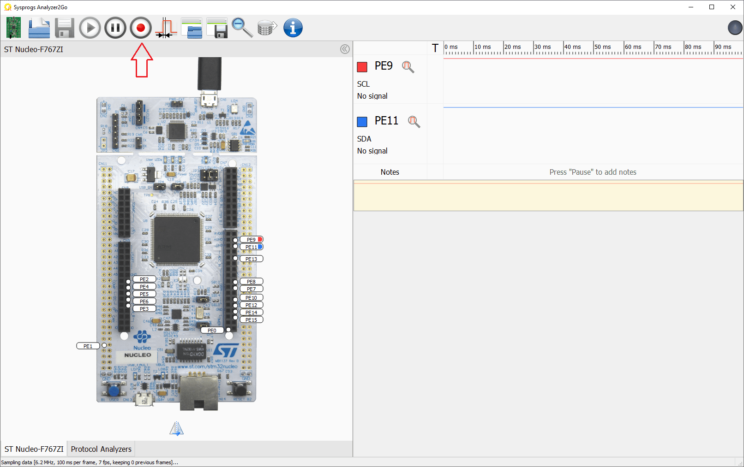Screen dimensions: 744x467
Task: Enable the PE8 pin on board
Action: click(251, 281)
